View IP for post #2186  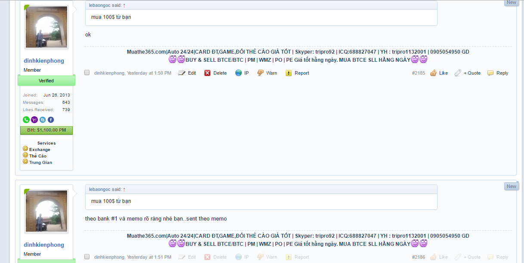coord(242,257)
